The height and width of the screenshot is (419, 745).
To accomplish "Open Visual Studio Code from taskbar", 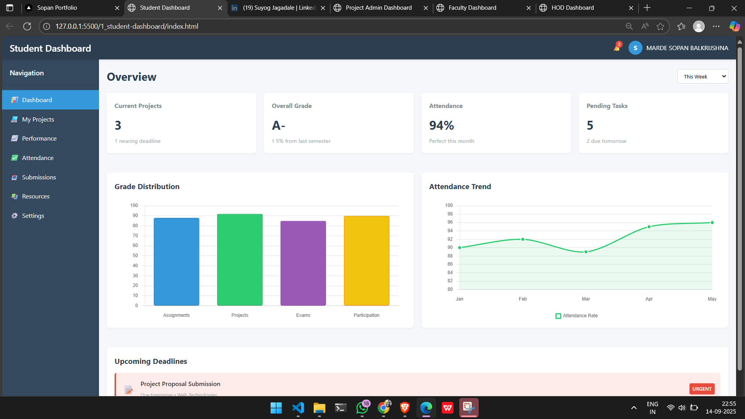I will 298,408.
